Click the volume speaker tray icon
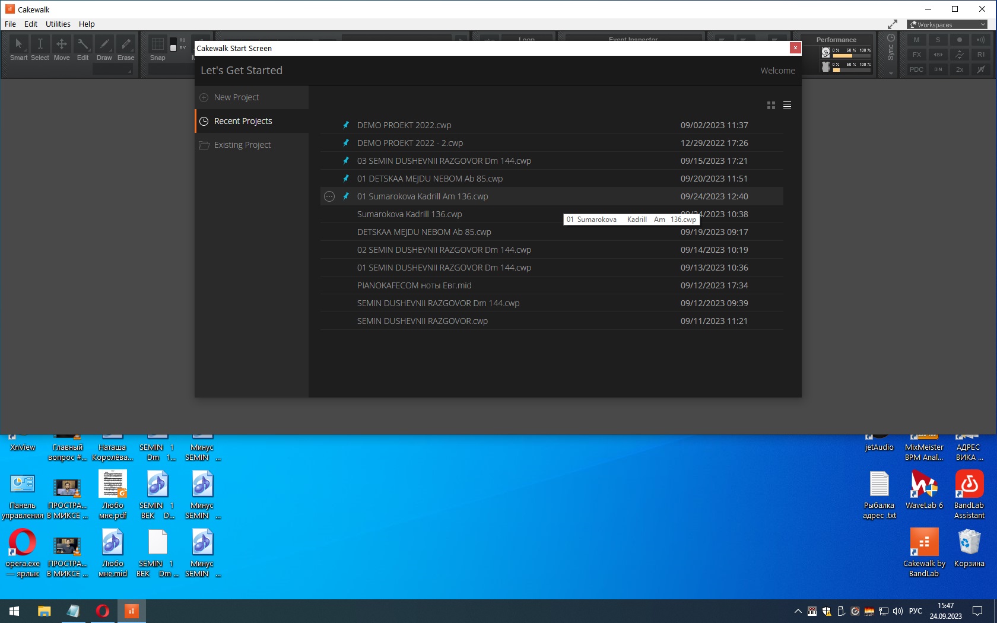The height and width of the screenshot is (623, 997). [x=897, y=611]
